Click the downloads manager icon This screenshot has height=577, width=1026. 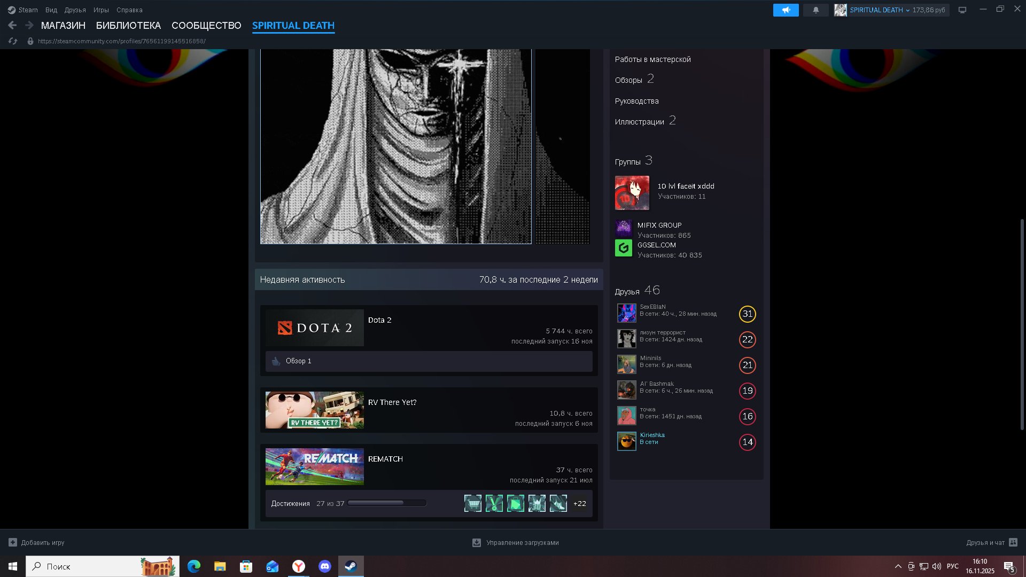[x=477, y=542]
